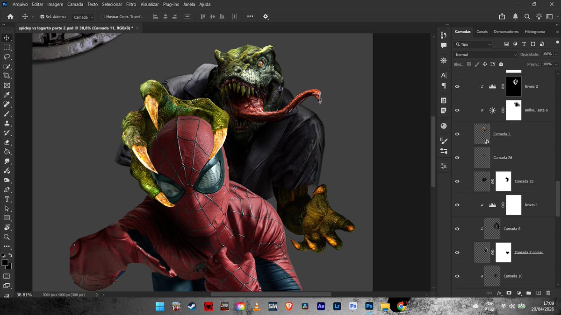This screenshot has width=561, height=315.
Task: Lock all layer attributes with padlock
Action: point(501,64)
